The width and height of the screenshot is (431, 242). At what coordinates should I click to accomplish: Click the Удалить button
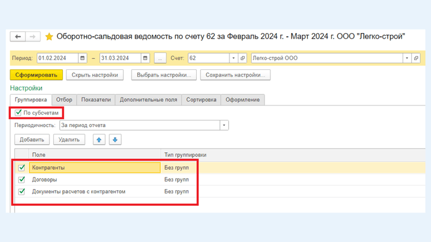click(69, 140)
